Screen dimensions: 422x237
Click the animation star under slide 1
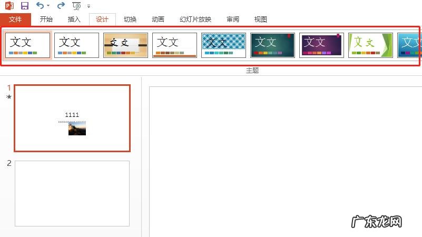coord(9,96)
